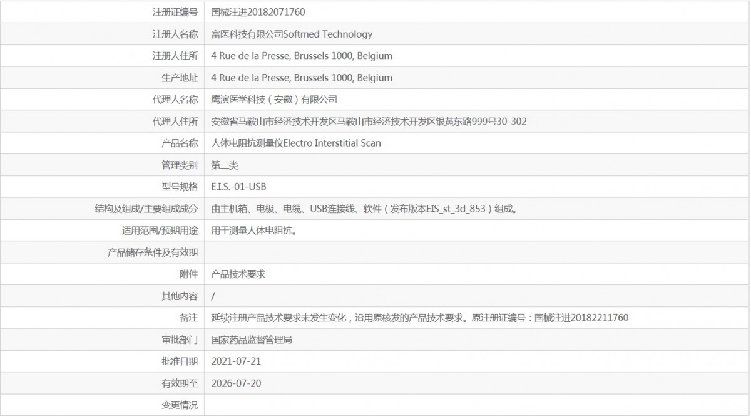The width and height of the screenshot is (751, 416).
Task: Click the label 适用范围/预期用途
Action: (x=160, y=231)
